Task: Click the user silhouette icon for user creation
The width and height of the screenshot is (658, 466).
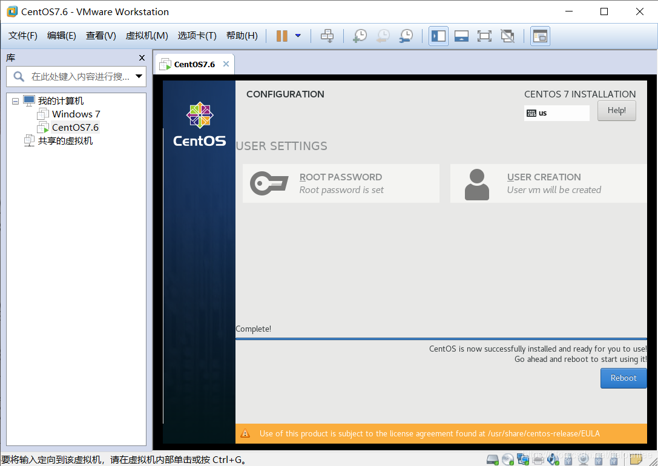Action: point(477,185)
